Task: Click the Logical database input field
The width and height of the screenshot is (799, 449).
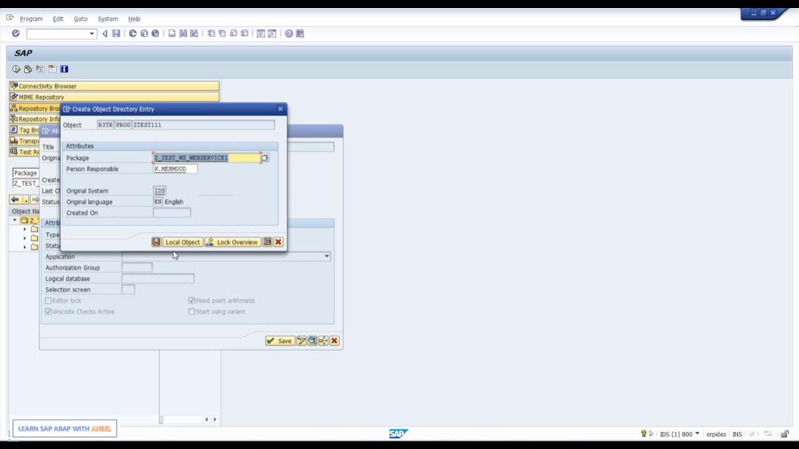Action: point(158,278)
